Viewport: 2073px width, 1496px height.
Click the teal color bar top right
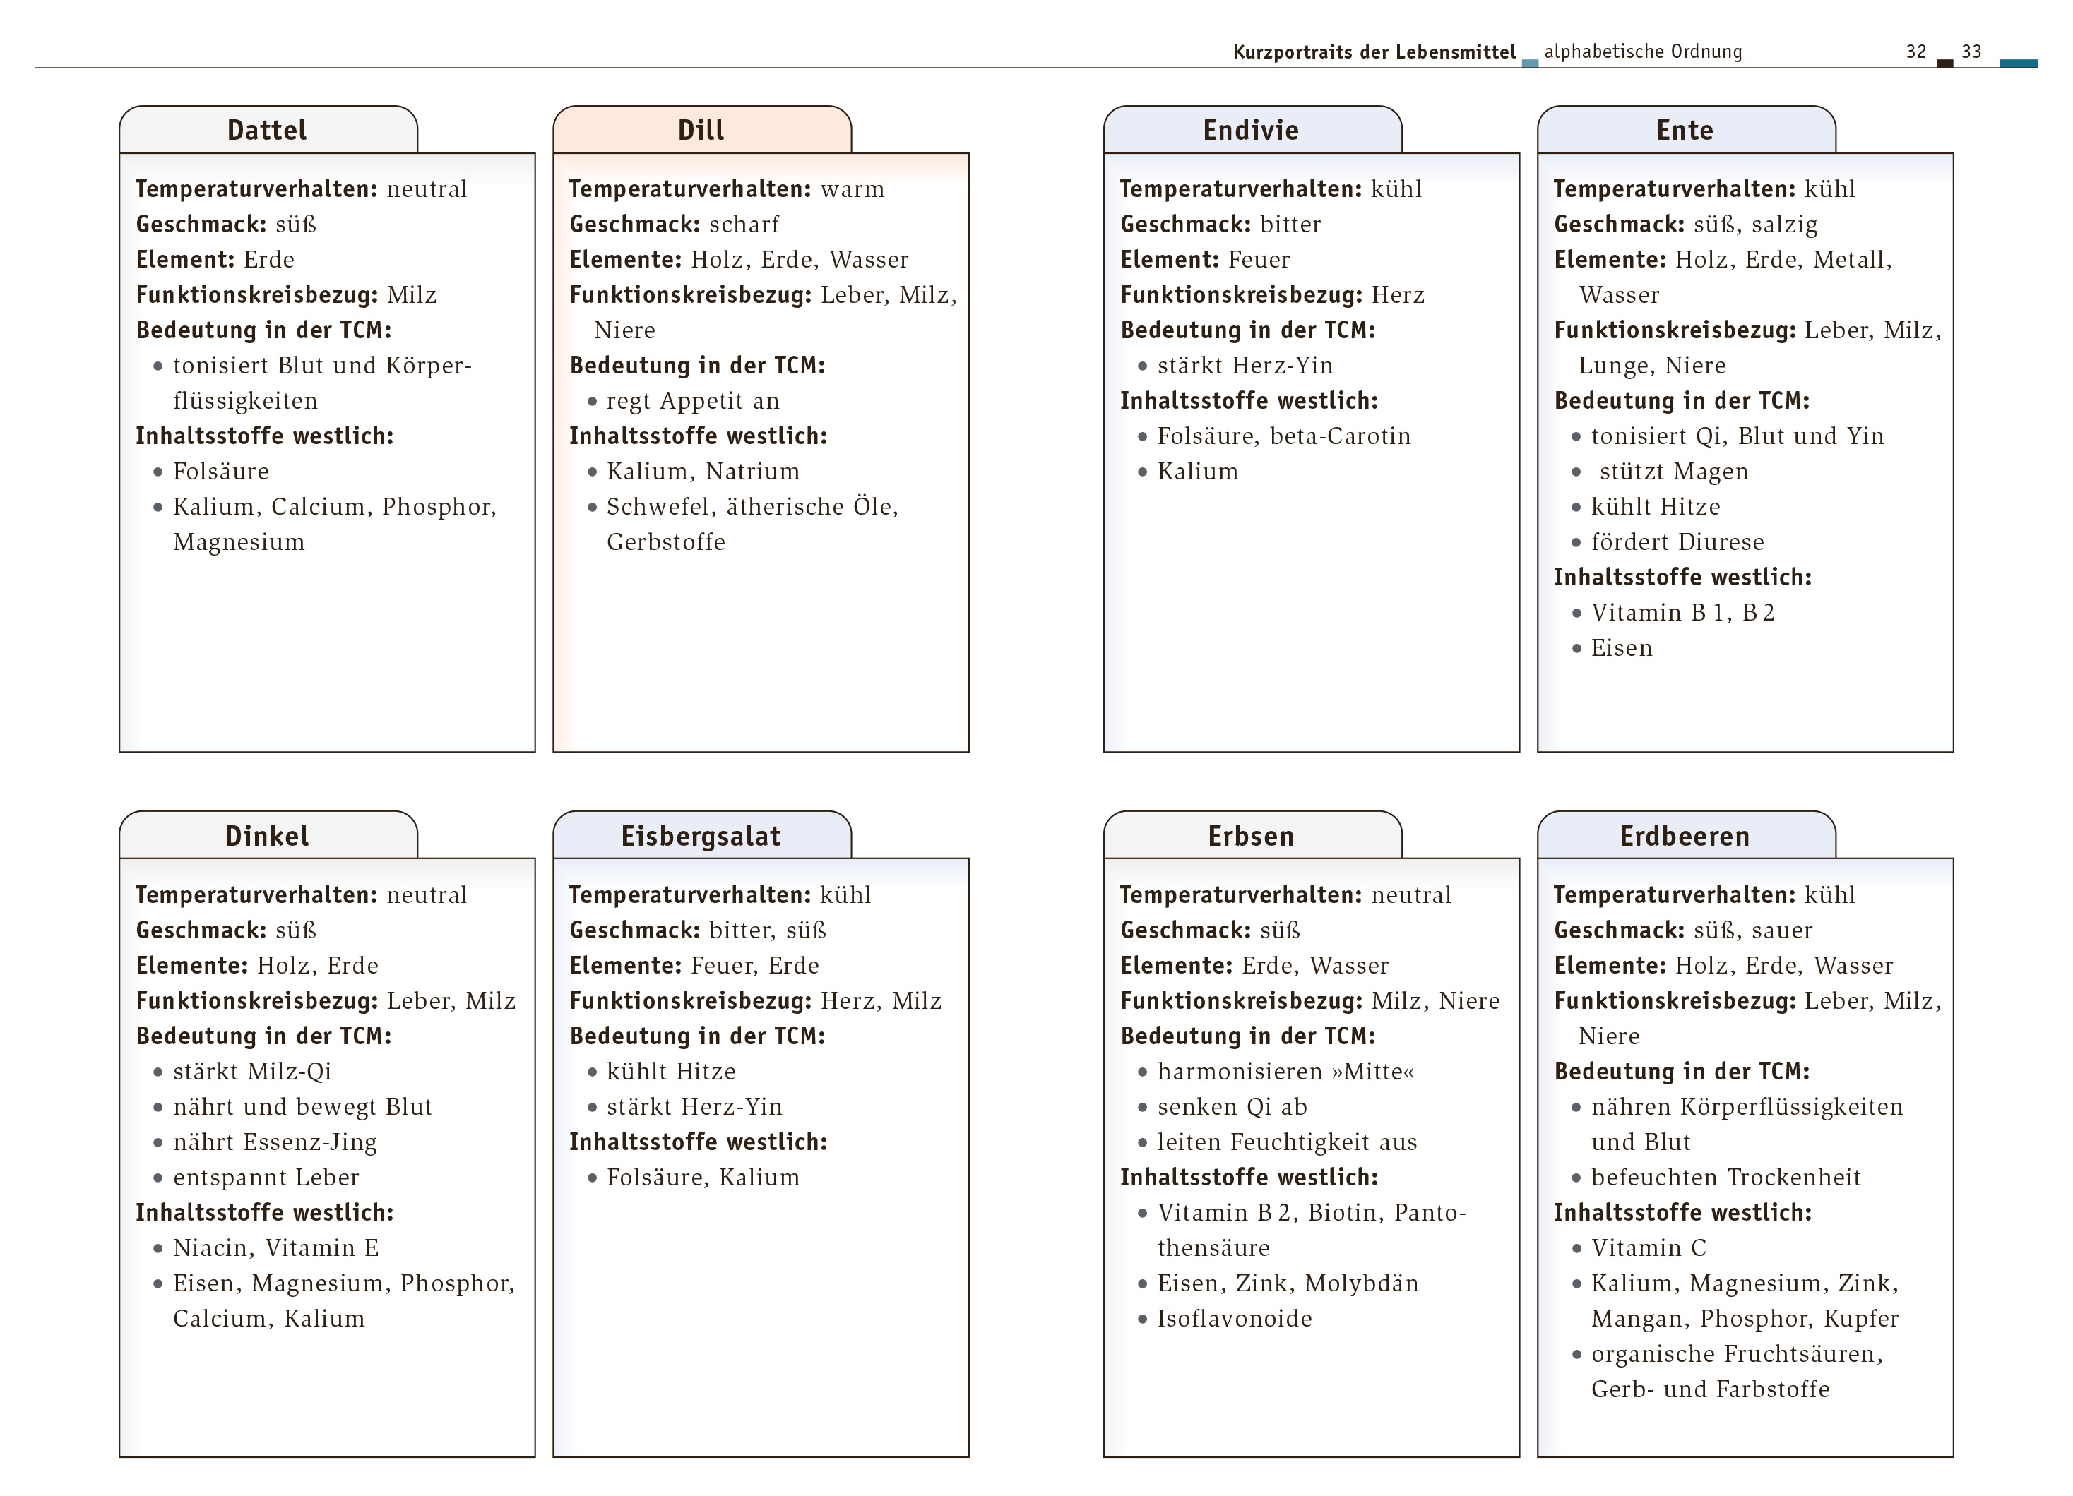(x=2018, y=64)
